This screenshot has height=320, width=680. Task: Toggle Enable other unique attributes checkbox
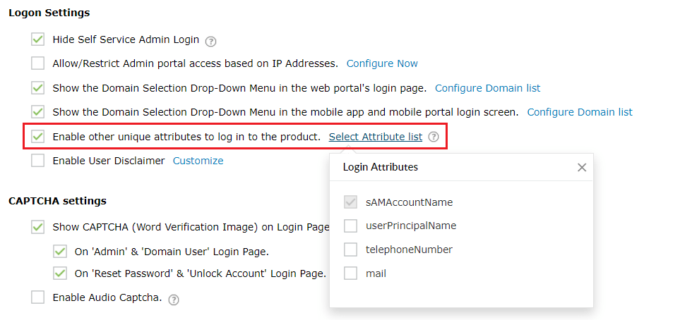point(37,137)
